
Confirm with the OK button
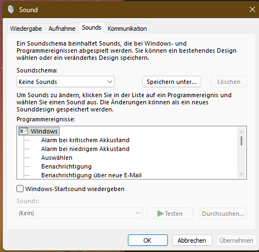pos(148,240)
